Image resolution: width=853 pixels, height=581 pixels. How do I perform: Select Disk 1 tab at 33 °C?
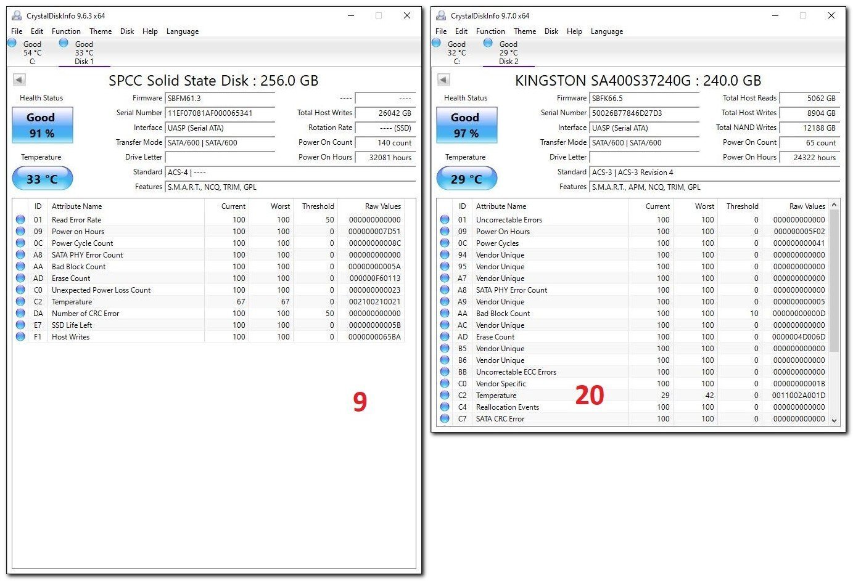[84, 52]
